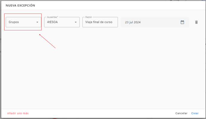Click the word Grupos in the selector
Screen dimensions: 206x119
14,22
